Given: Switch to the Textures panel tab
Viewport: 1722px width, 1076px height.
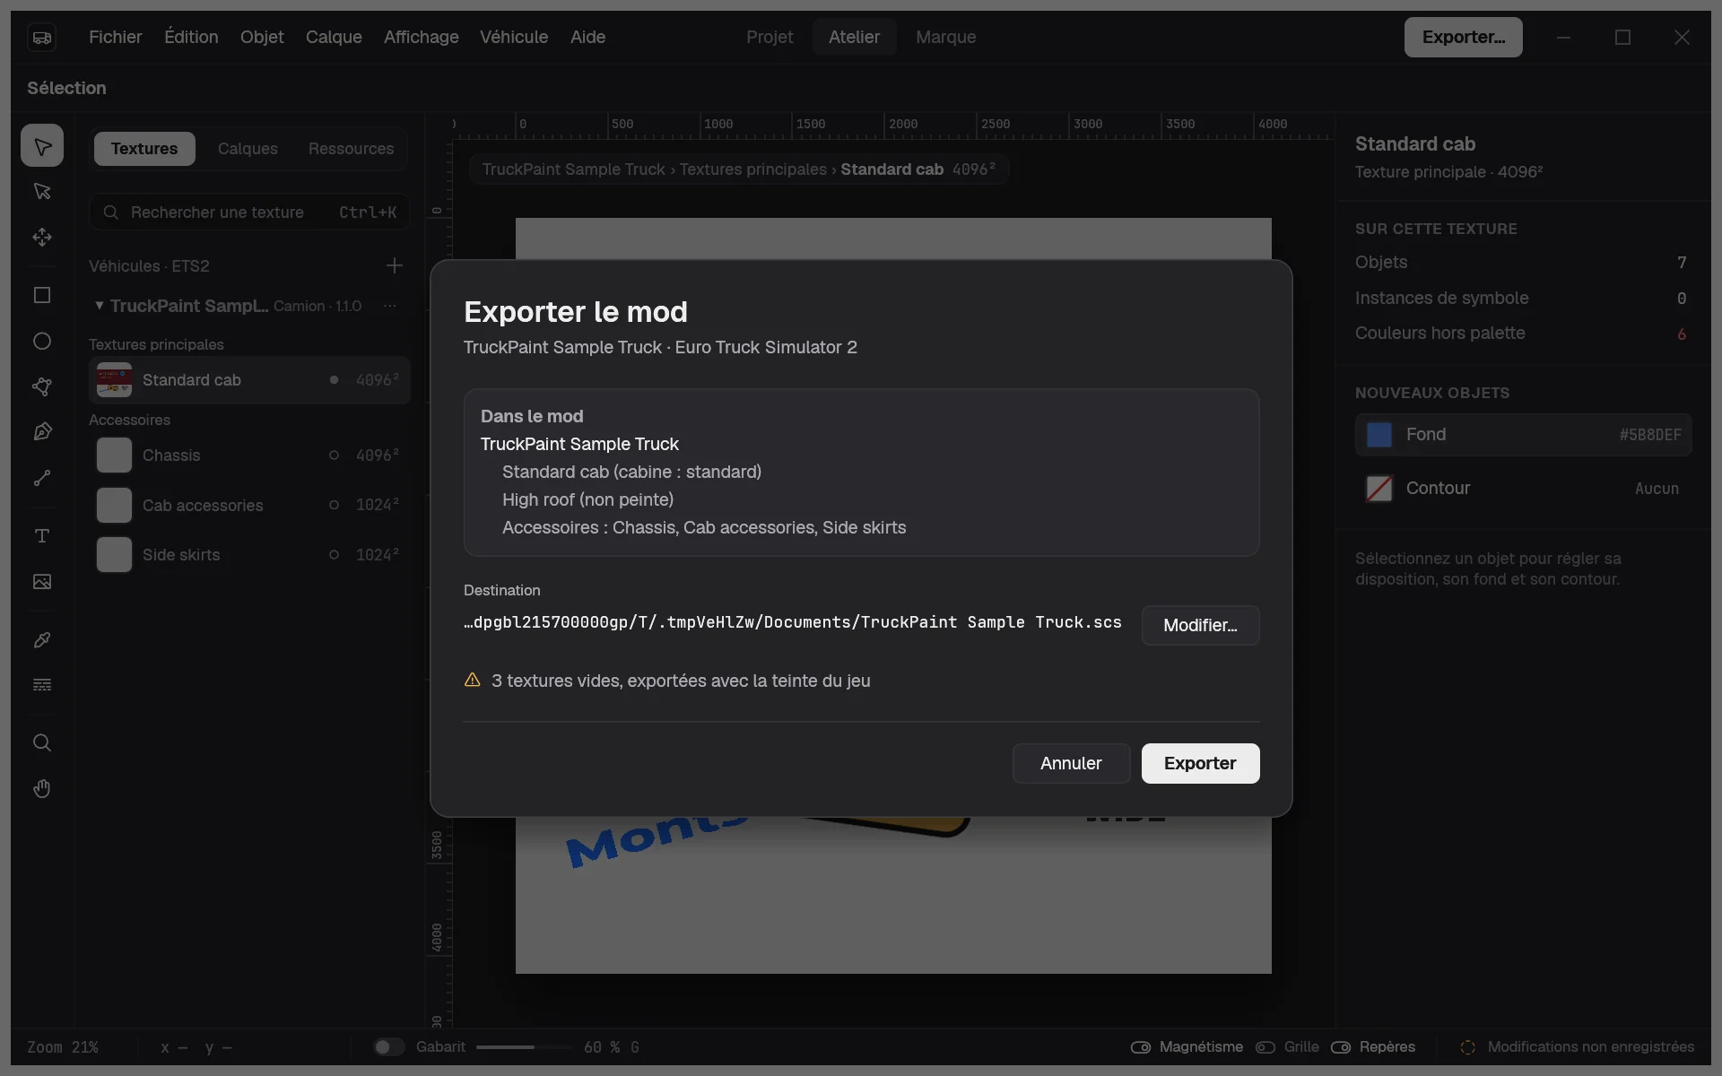Looking at the screenshot, I should point(144,149).
